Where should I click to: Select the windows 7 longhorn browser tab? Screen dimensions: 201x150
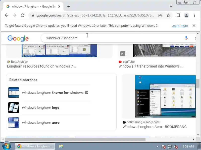(33, 6)
